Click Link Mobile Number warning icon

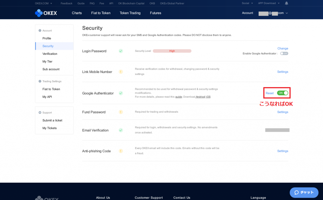(x=121, y=72)
